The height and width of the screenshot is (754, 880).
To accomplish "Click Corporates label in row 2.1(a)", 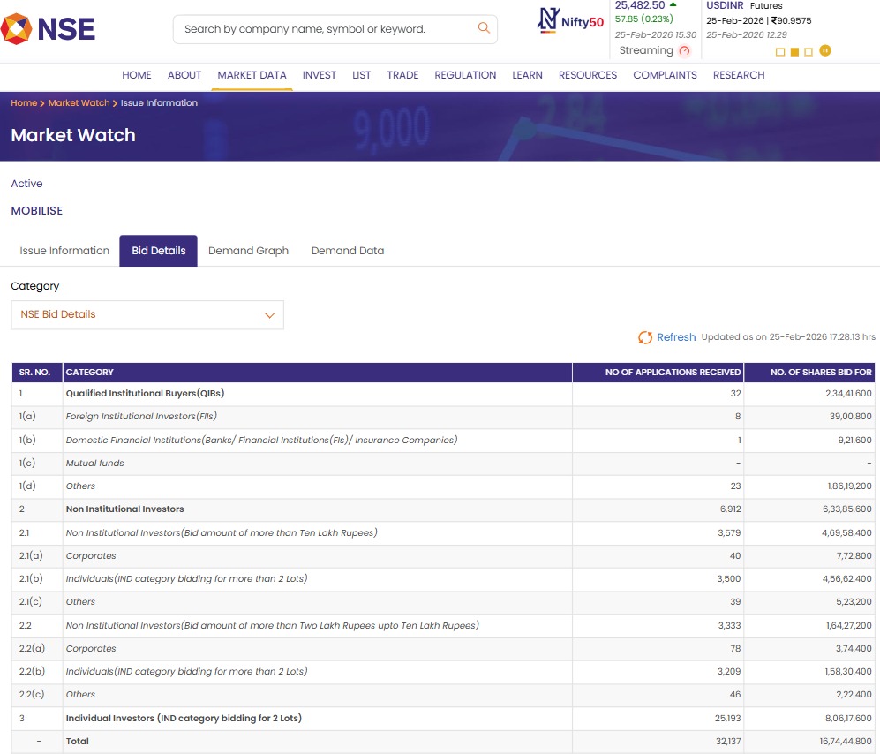I will 91,555.
